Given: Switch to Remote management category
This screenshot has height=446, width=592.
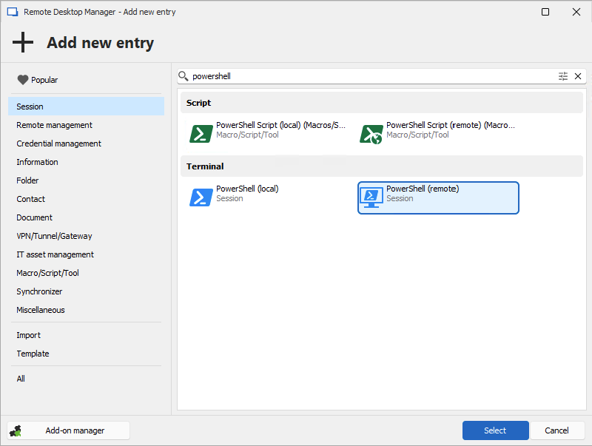Looking at the screenshot, I should [x=86, y=125].
